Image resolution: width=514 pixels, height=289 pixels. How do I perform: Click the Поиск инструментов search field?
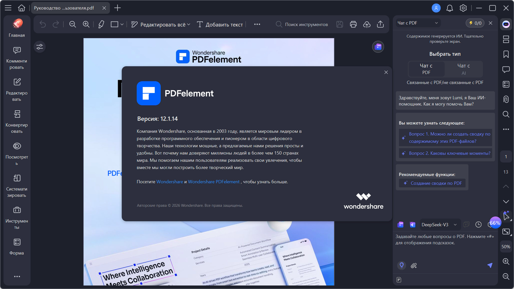[x=306, y=24]
